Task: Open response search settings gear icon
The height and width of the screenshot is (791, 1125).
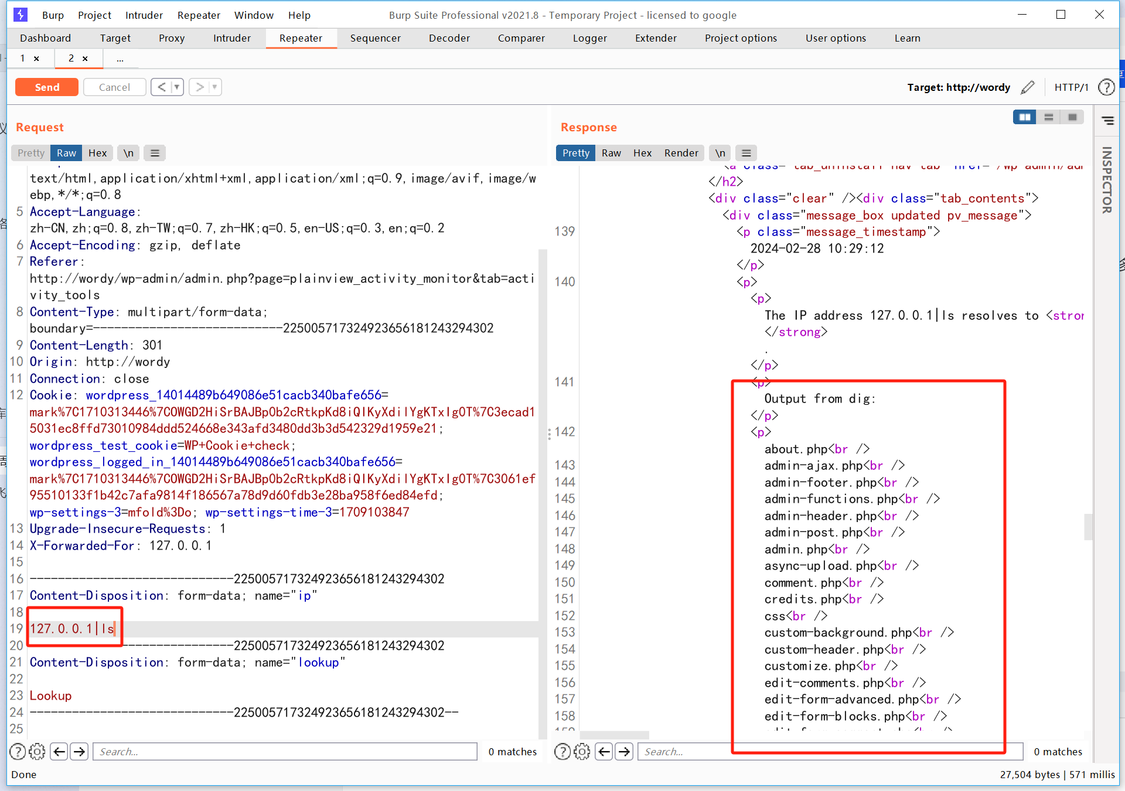Action: 582,751
